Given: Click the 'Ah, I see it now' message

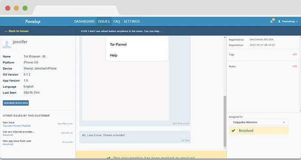Looking at the screenshot, I should click(x=135, y=137).
